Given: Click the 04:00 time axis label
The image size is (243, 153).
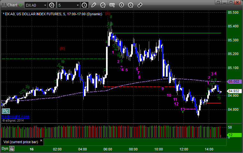Looking at the screenshot, I should coord(83,149).
